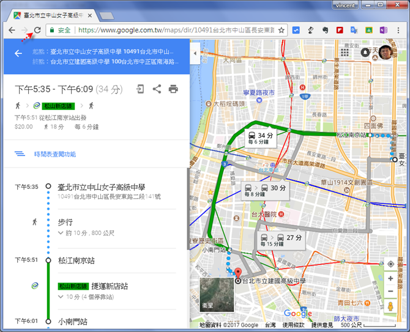
Task: Collapse the side panel arrow
Action: [x=195, y=53]
